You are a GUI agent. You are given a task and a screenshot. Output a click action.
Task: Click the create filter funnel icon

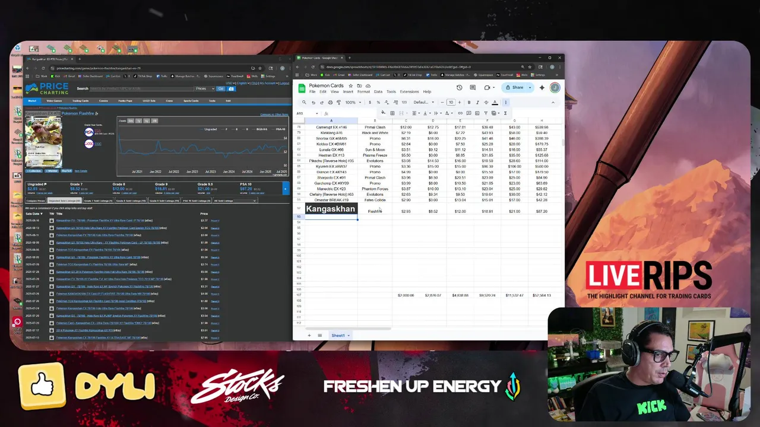tap(486, 113)
